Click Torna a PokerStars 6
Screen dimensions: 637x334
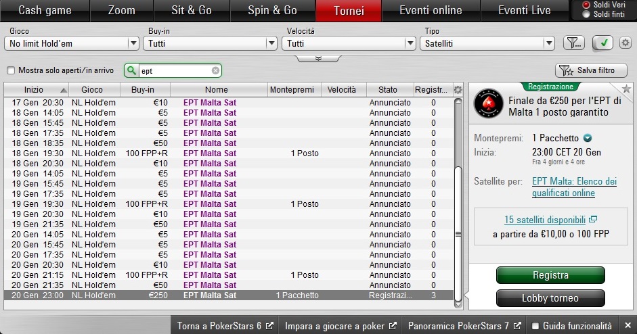pyautogui.click(x=225, y=326)
